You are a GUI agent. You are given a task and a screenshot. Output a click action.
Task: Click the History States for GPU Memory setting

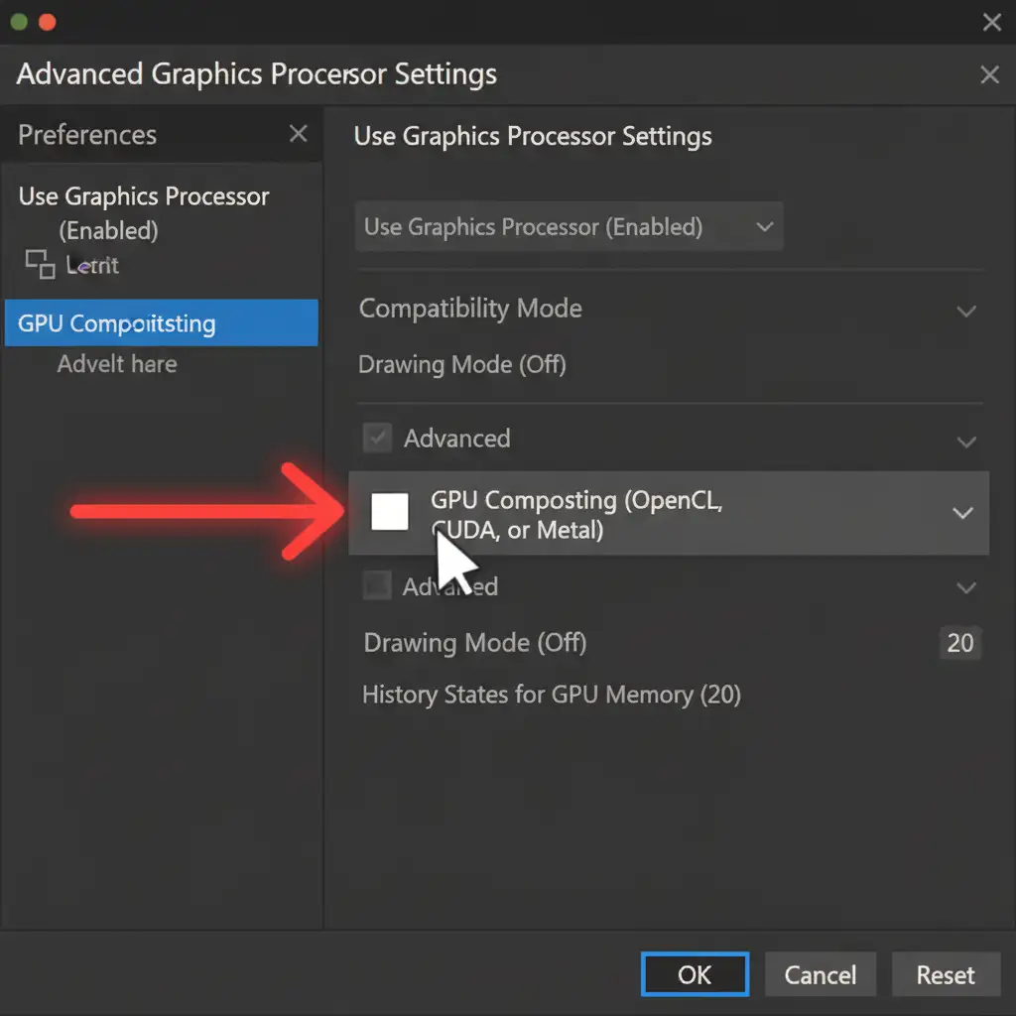click(x=551, y=695)
